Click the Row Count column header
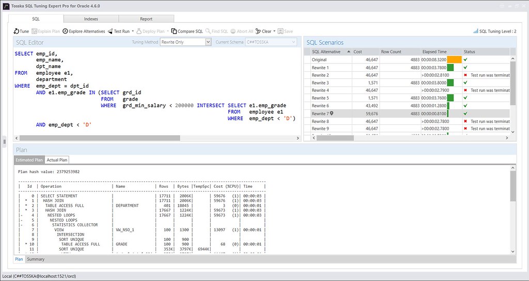 (x=400, y=52)
